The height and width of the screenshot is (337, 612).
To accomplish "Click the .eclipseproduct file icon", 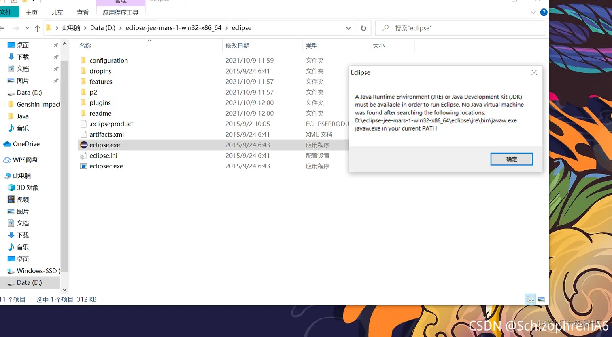I will [x=83, y=124].
